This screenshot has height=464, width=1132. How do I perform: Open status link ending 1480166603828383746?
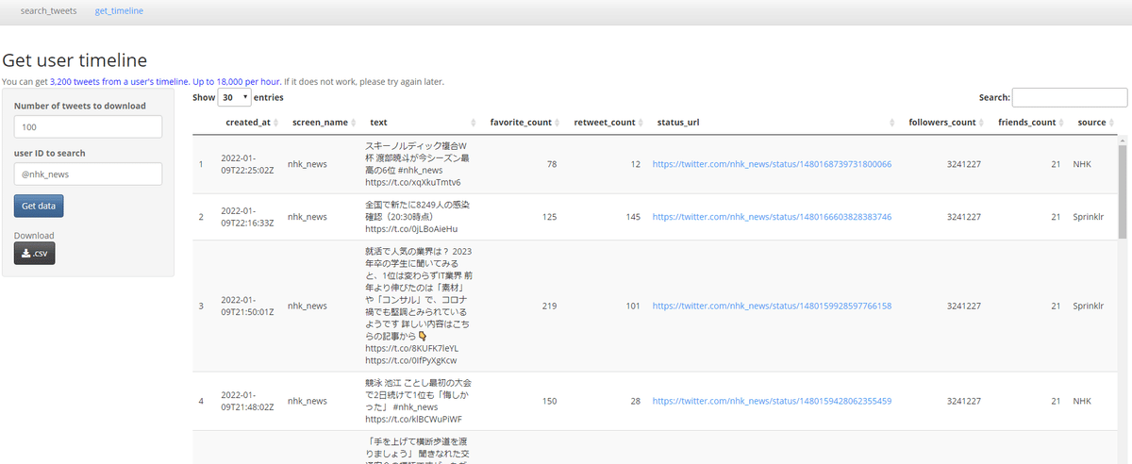(772, 217)
